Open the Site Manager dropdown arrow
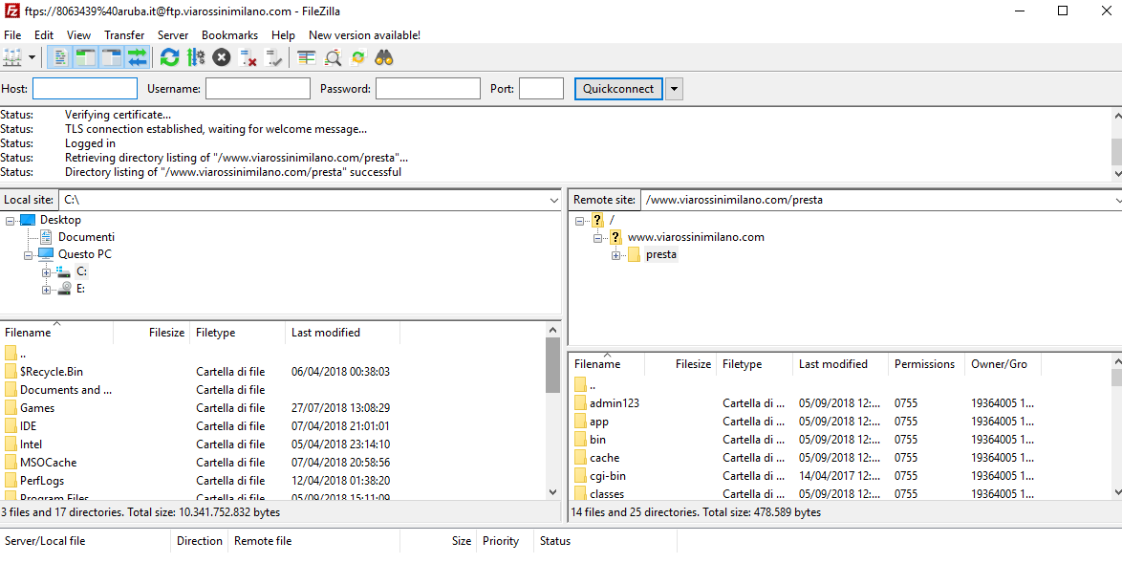The height and width of the screenshot is (585, 1122). click(32, 57)
